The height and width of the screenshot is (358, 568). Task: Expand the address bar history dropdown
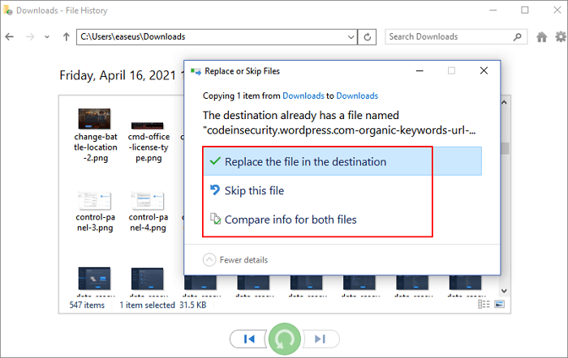point(351,37)
